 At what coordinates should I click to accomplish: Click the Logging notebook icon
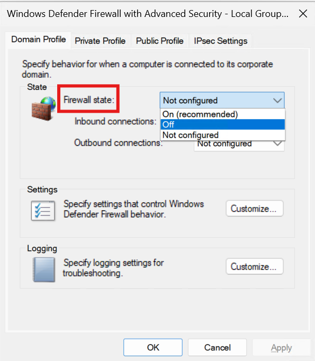click(44, 269)
